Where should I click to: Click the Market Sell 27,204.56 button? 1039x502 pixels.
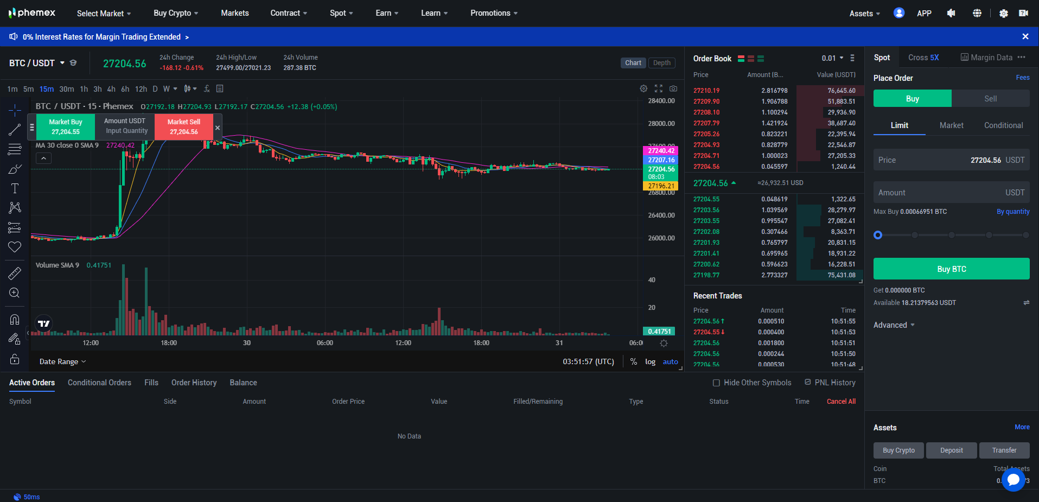(184, 127)
